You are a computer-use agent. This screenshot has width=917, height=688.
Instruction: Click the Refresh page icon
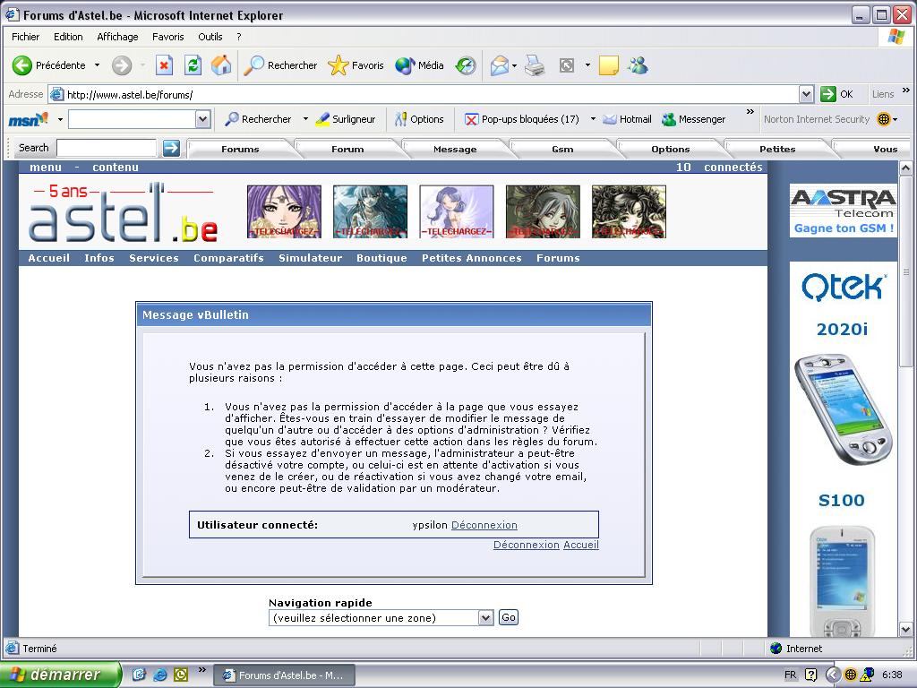pos(193,65)
